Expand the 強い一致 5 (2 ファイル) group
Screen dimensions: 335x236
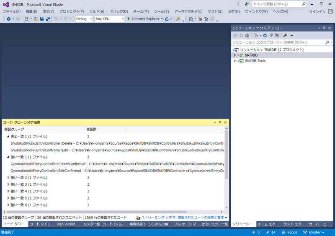8,198
